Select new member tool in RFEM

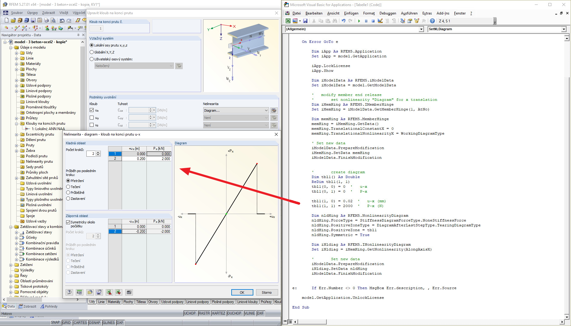(25, 28)
